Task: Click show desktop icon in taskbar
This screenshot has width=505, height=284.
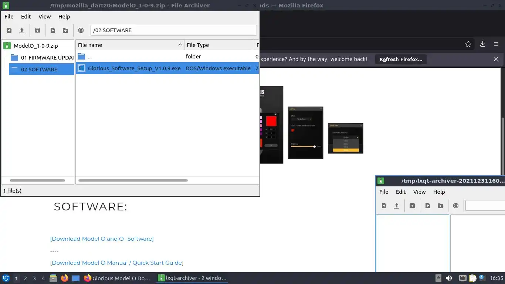Action: pyautogui.click(x=75, y=278)
